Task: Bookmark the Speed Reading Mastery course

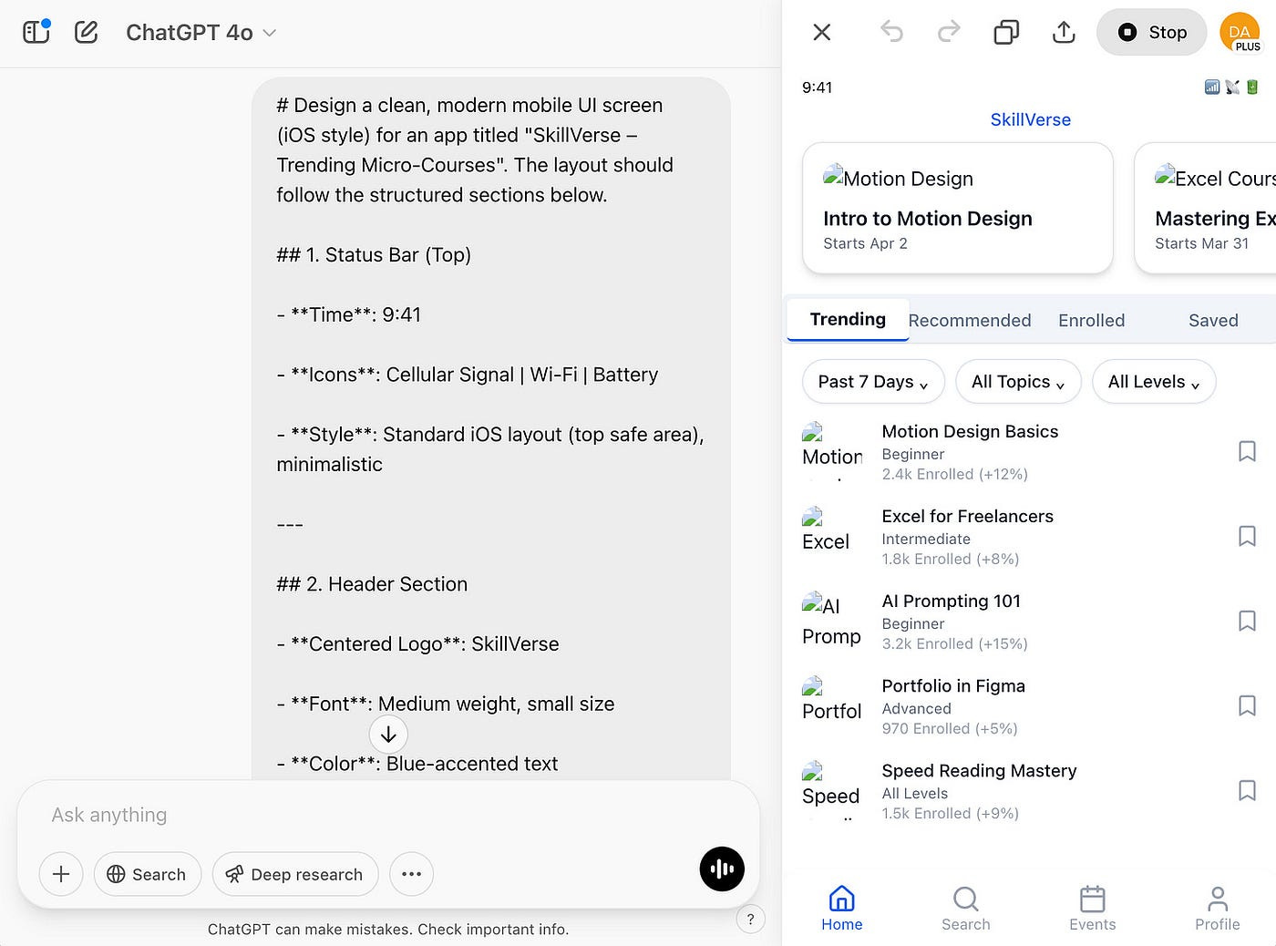Action: coord(1247,790)
